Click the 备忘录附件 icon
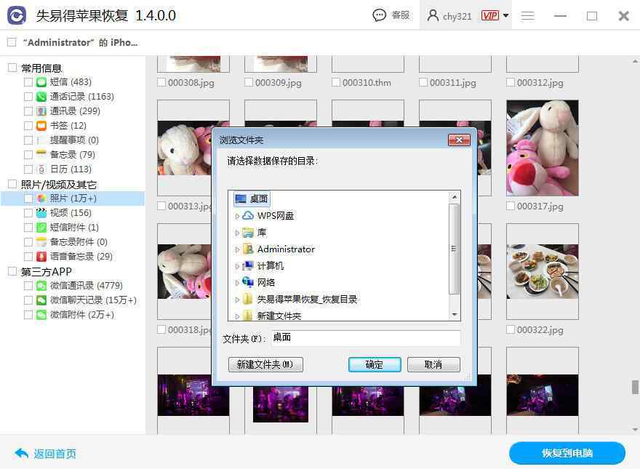Image resolution: width=640 pixels, height=469 pixels. 41,242
